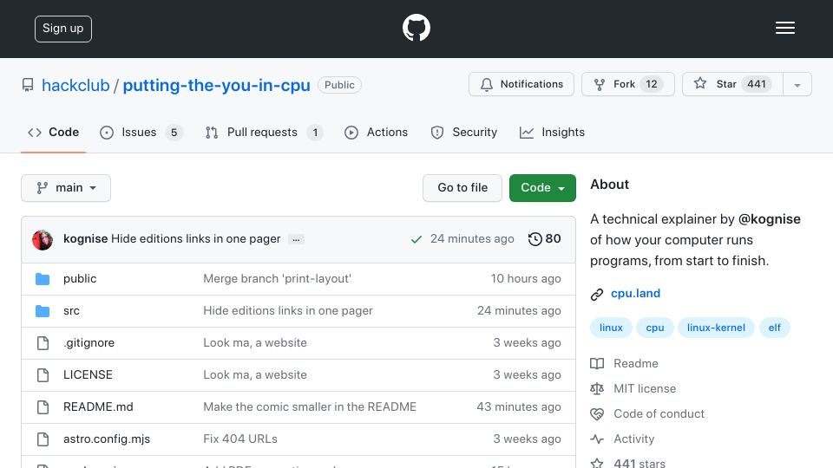Click Go to file button
Screen dimensions: 833x468
[x=462, y=188]
